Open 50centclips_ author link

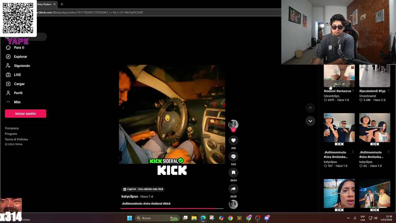click(332, 96)
